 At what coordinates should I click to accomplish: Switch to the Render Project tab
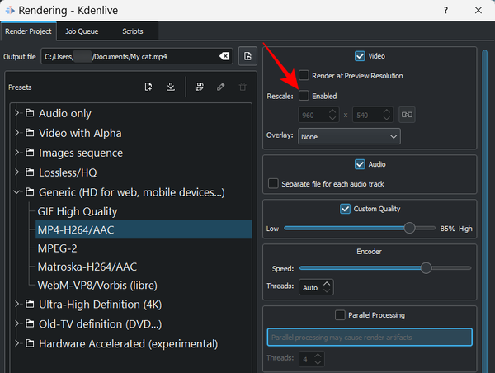28,31
